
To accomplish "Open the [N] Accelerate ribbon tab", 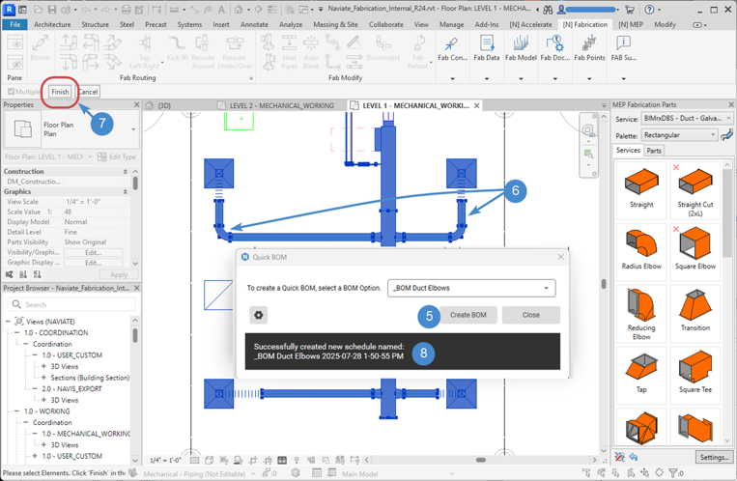I will [530, 24].
